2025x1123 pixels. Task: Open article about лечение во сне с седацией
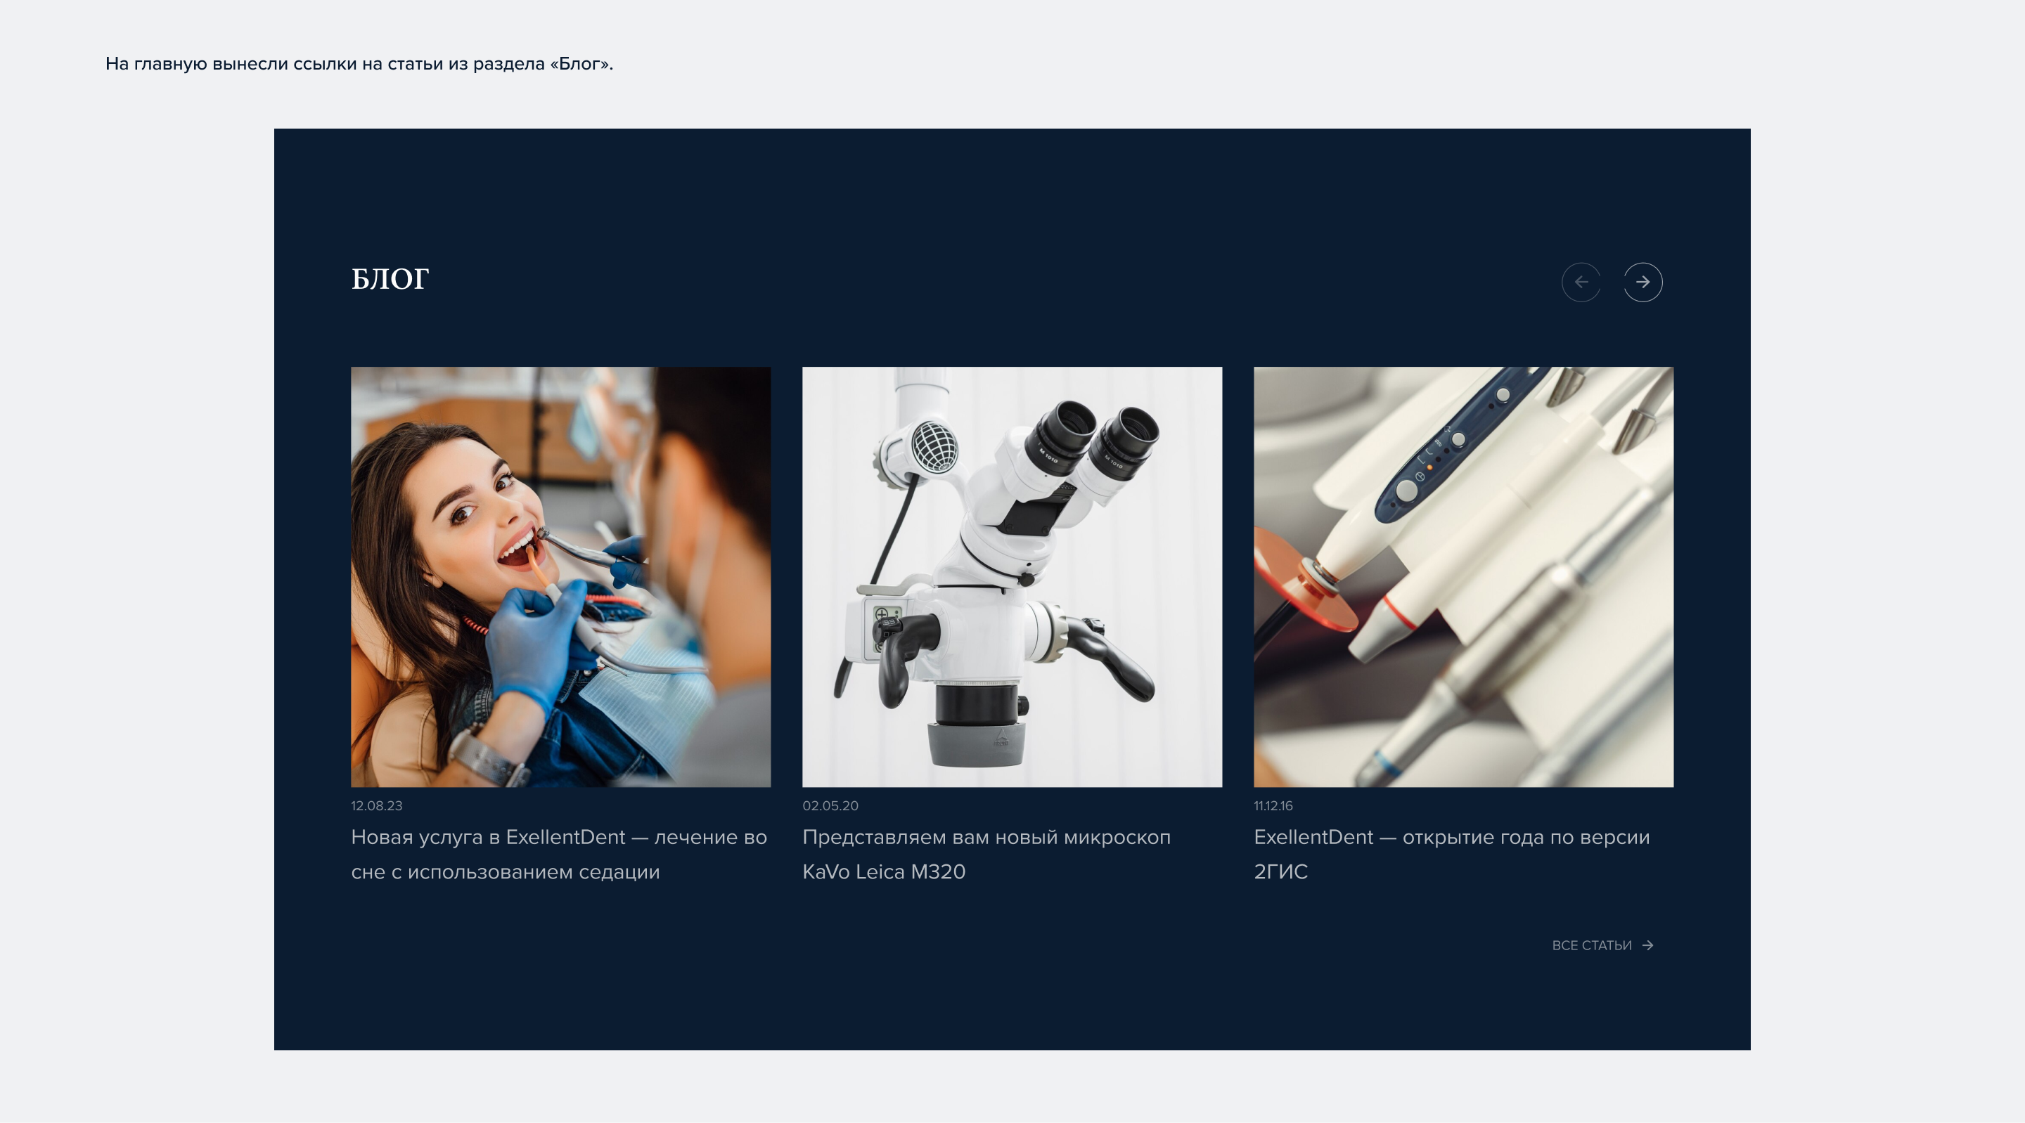tap(559, 855)
